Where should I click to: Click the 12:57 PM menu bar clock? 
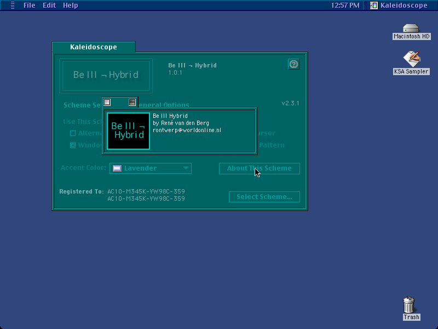coord(345,5)
